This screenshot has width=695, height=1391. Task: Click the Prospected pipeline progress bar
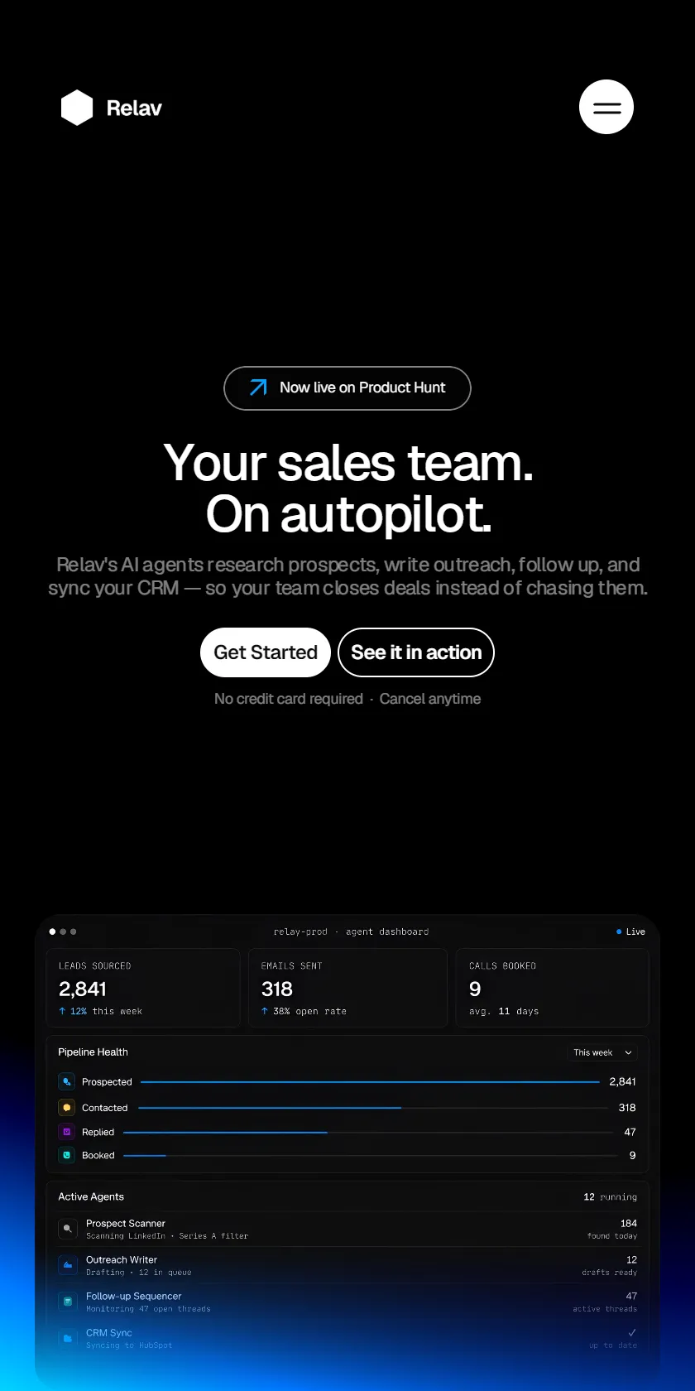click(370, 1081)
